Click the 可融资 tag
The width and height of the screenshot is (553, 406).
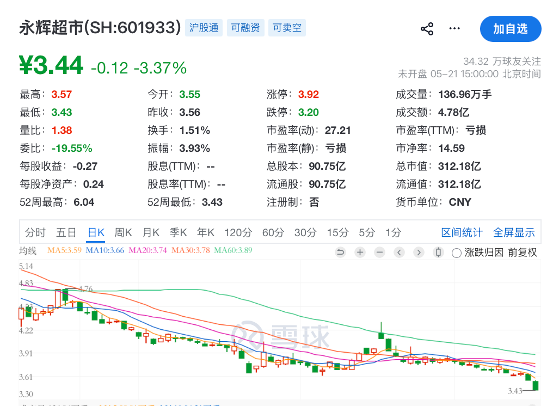point(245,28)
